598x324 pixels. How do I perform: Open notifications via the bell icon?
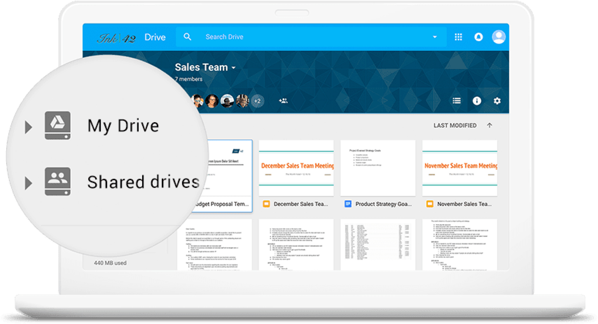(479, 37)
